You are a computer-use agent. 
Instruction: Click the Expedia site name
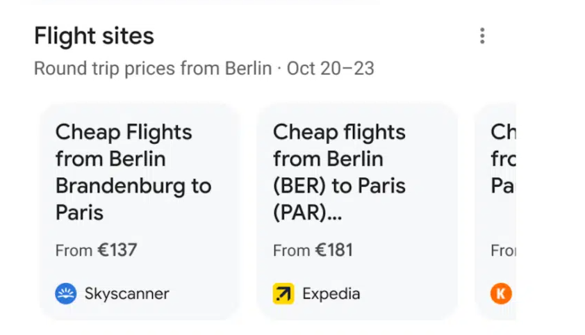point(331,293)
